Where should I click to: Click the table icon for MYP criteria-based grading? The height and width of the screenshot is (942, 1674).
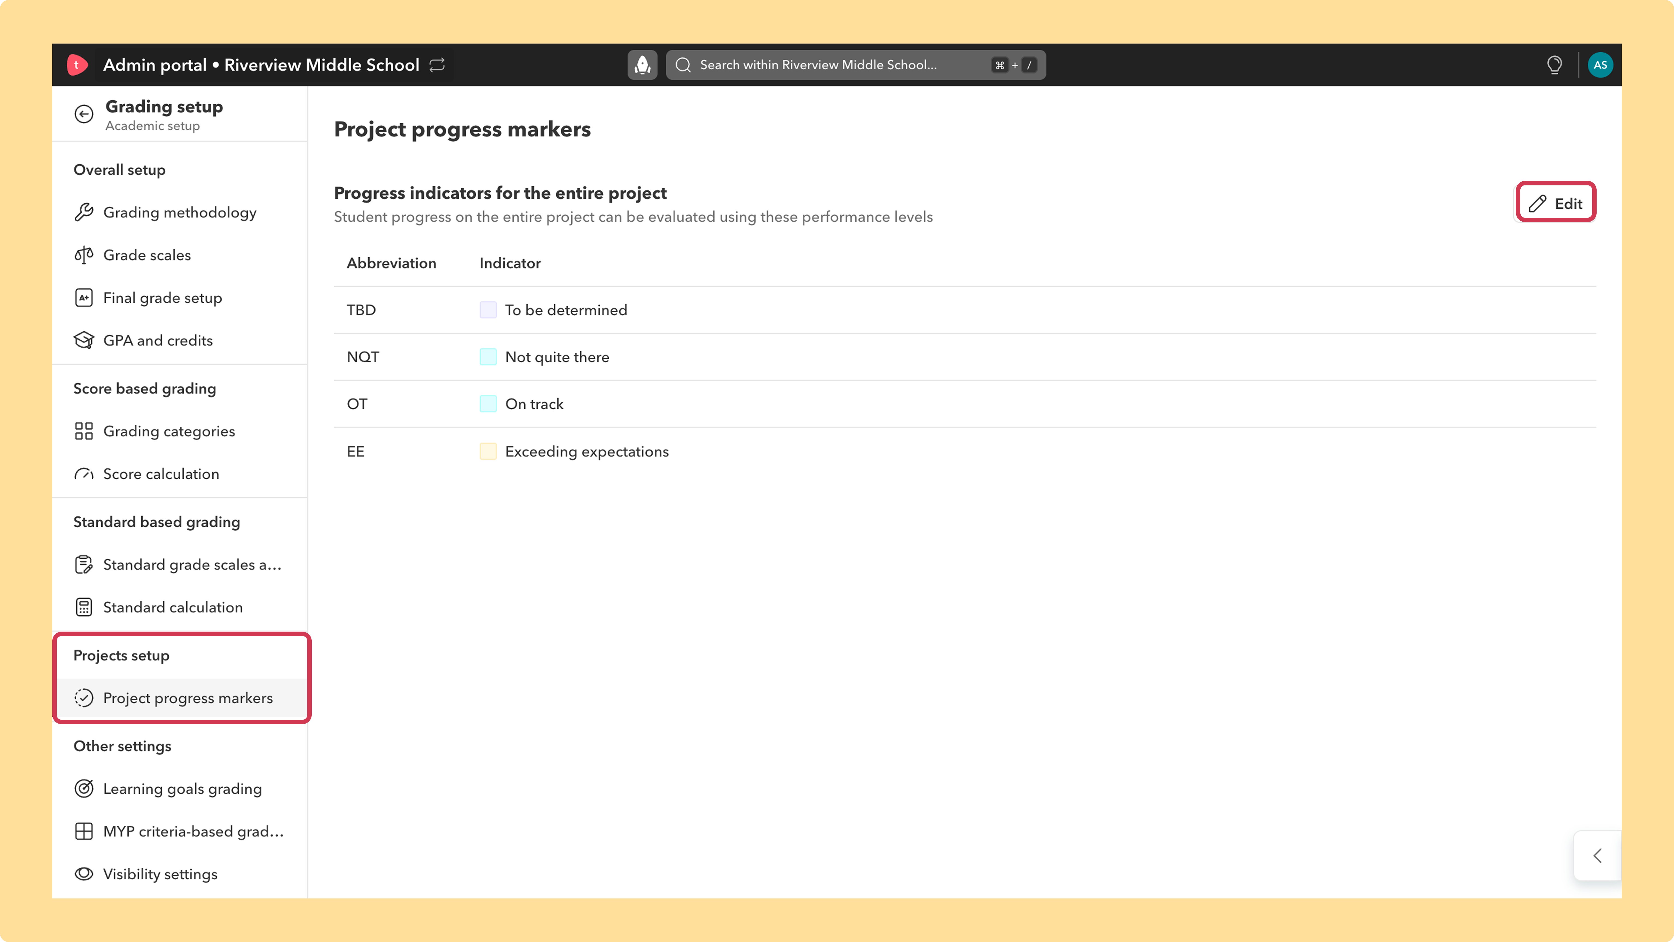[84, 832]
